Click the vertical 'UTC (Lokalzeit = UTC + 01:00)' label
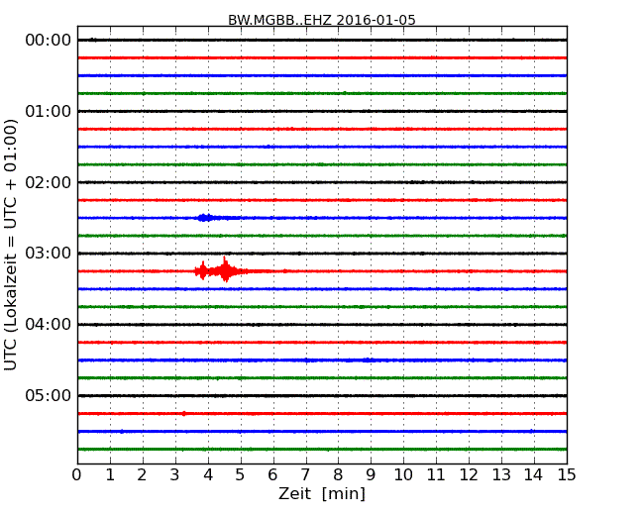644x515 pixels. (x=11, y=245)
